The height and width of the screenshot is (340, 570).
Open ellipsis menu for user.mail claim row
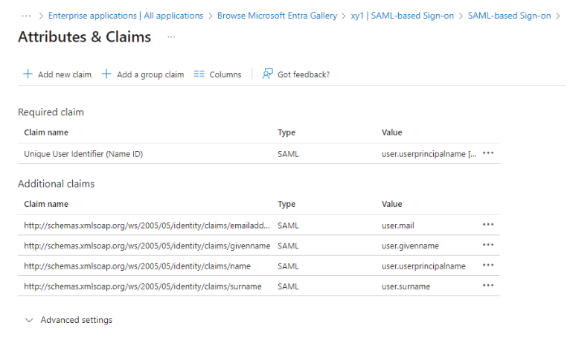point(488,225)
